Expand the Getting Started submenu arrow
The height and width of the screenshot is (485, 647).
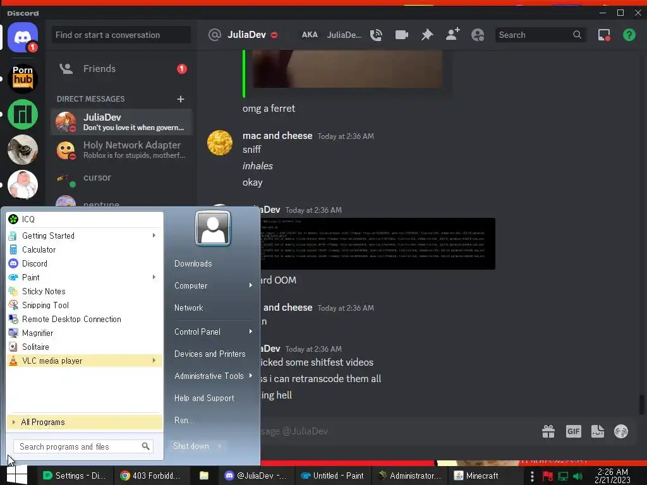154,236
